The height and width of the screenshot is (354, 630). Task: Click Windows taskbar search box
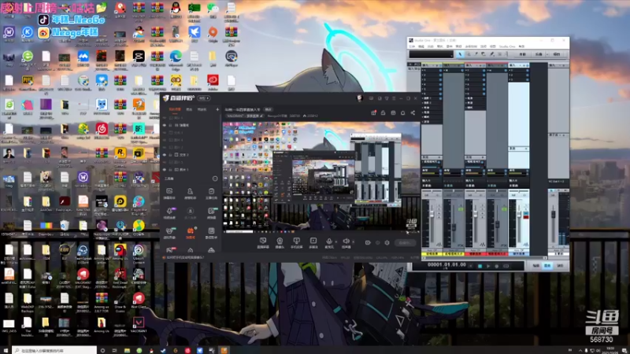coord(54,350)
